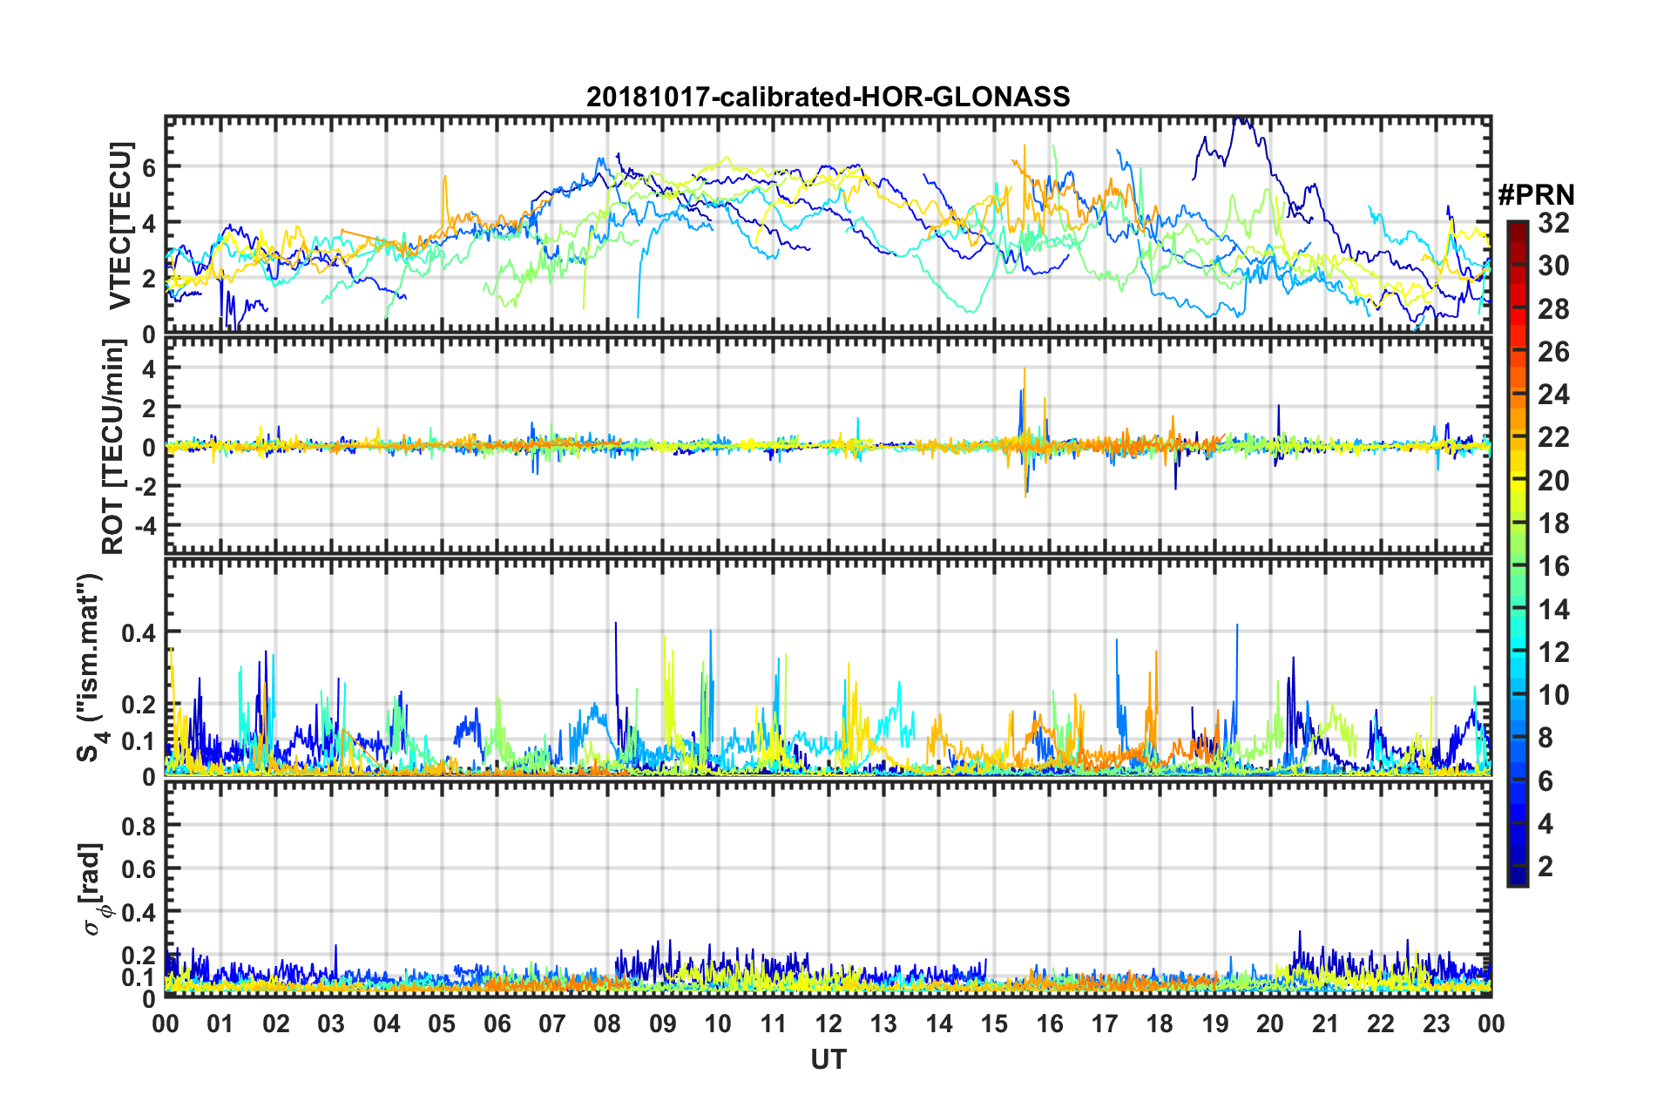Choose hour tick label 23 on UT axis
Viewport: 1657px width, 1108px height.
tap(1436, 1024)
